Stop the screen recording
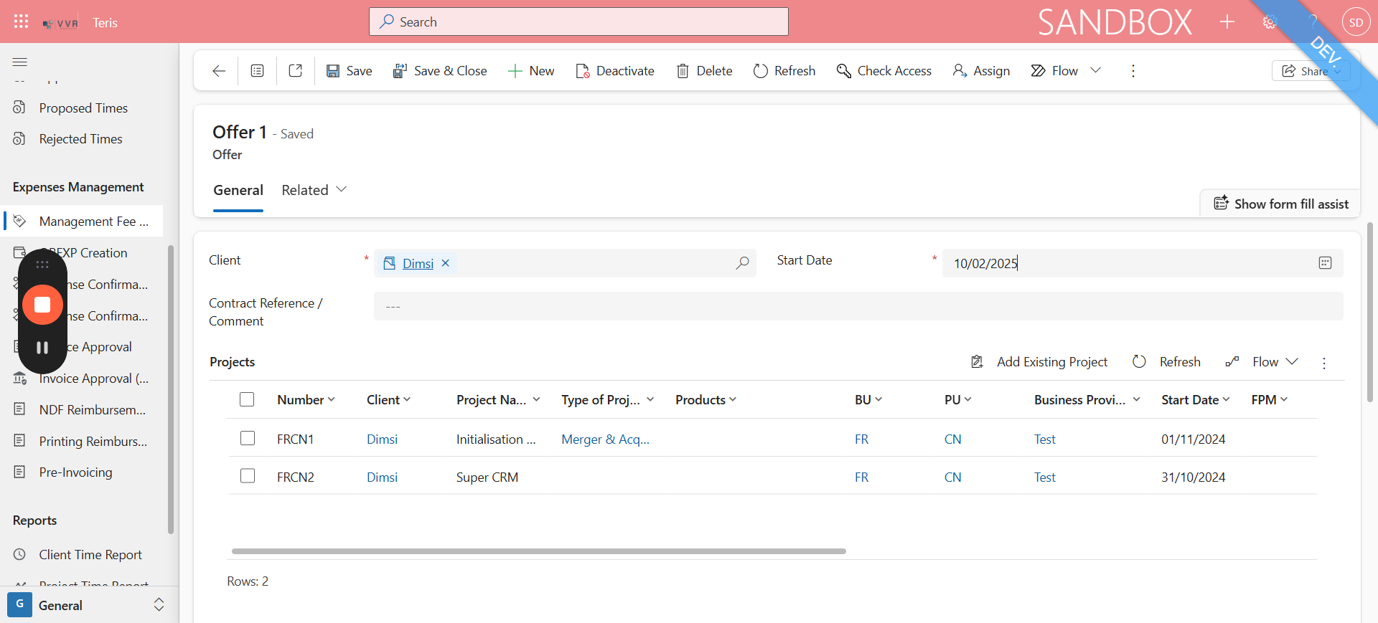 (42, 305)
